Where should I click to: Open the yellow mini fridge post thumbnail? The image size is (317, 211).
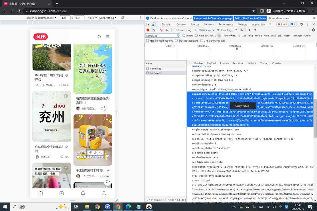coord(93,140)
